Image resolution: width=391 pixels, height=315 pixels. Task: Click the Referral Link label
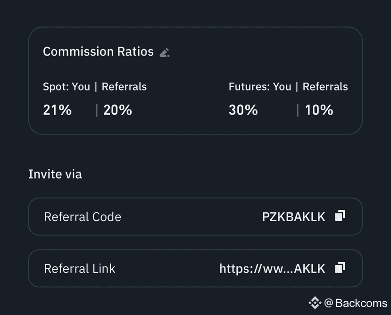[79, 269]
